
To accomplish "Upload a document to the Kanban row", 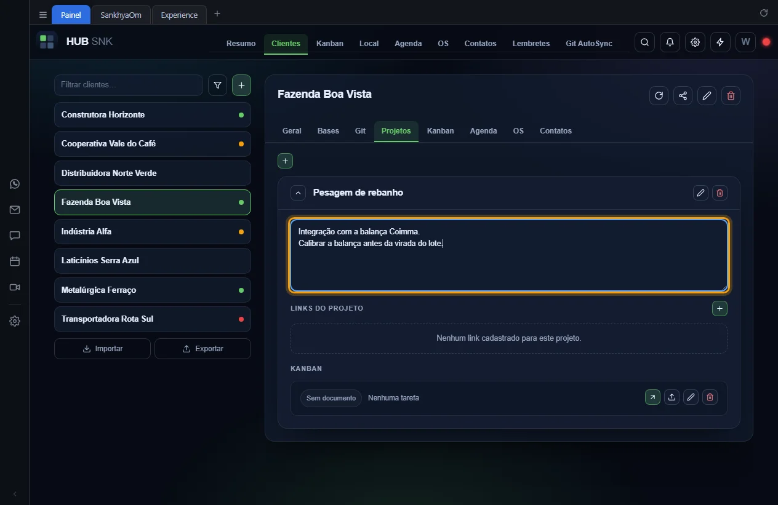I will coord(672,397).
